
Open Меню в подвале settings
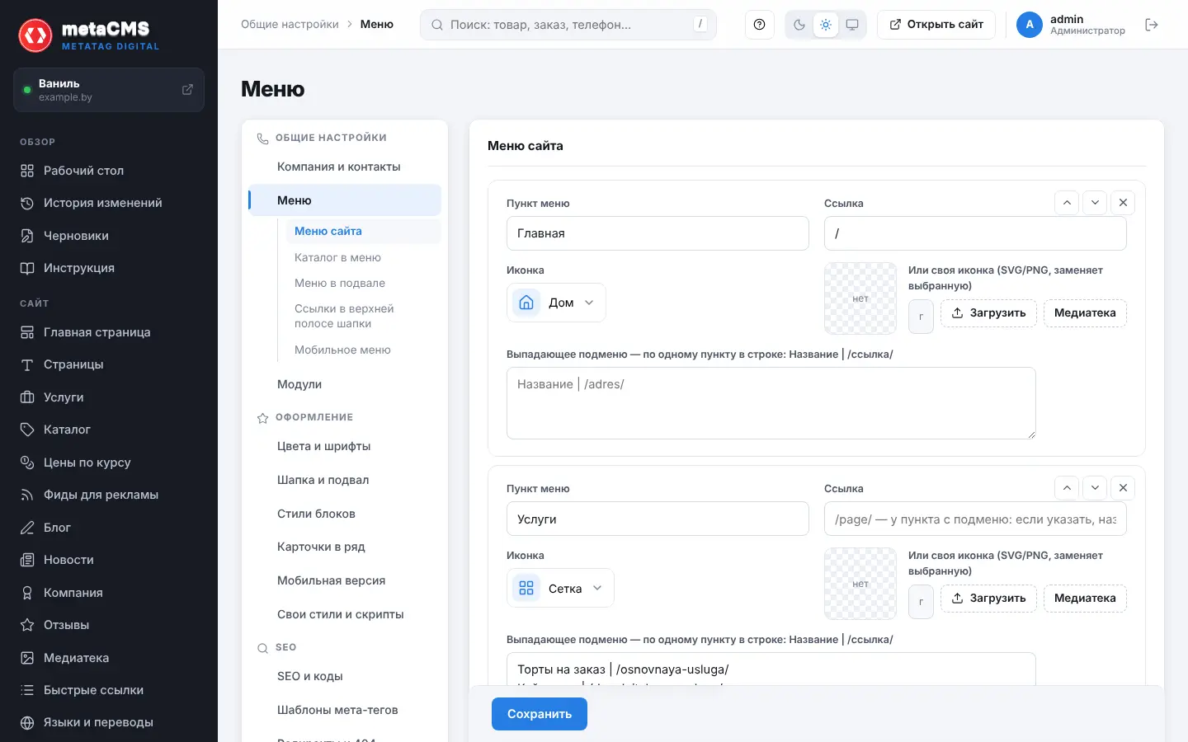pos(364,283)
